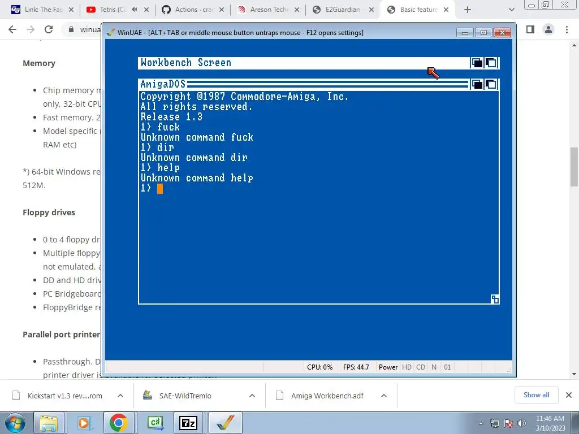Go forward in Chrome

tap(31, 29)
